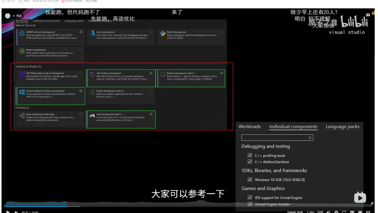Click the Desktop development with C++ icon

point(163,74)
